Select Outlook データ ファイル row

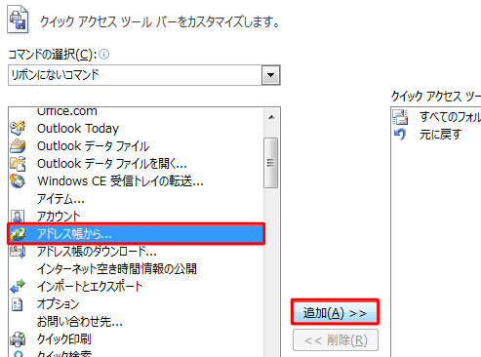136,146
